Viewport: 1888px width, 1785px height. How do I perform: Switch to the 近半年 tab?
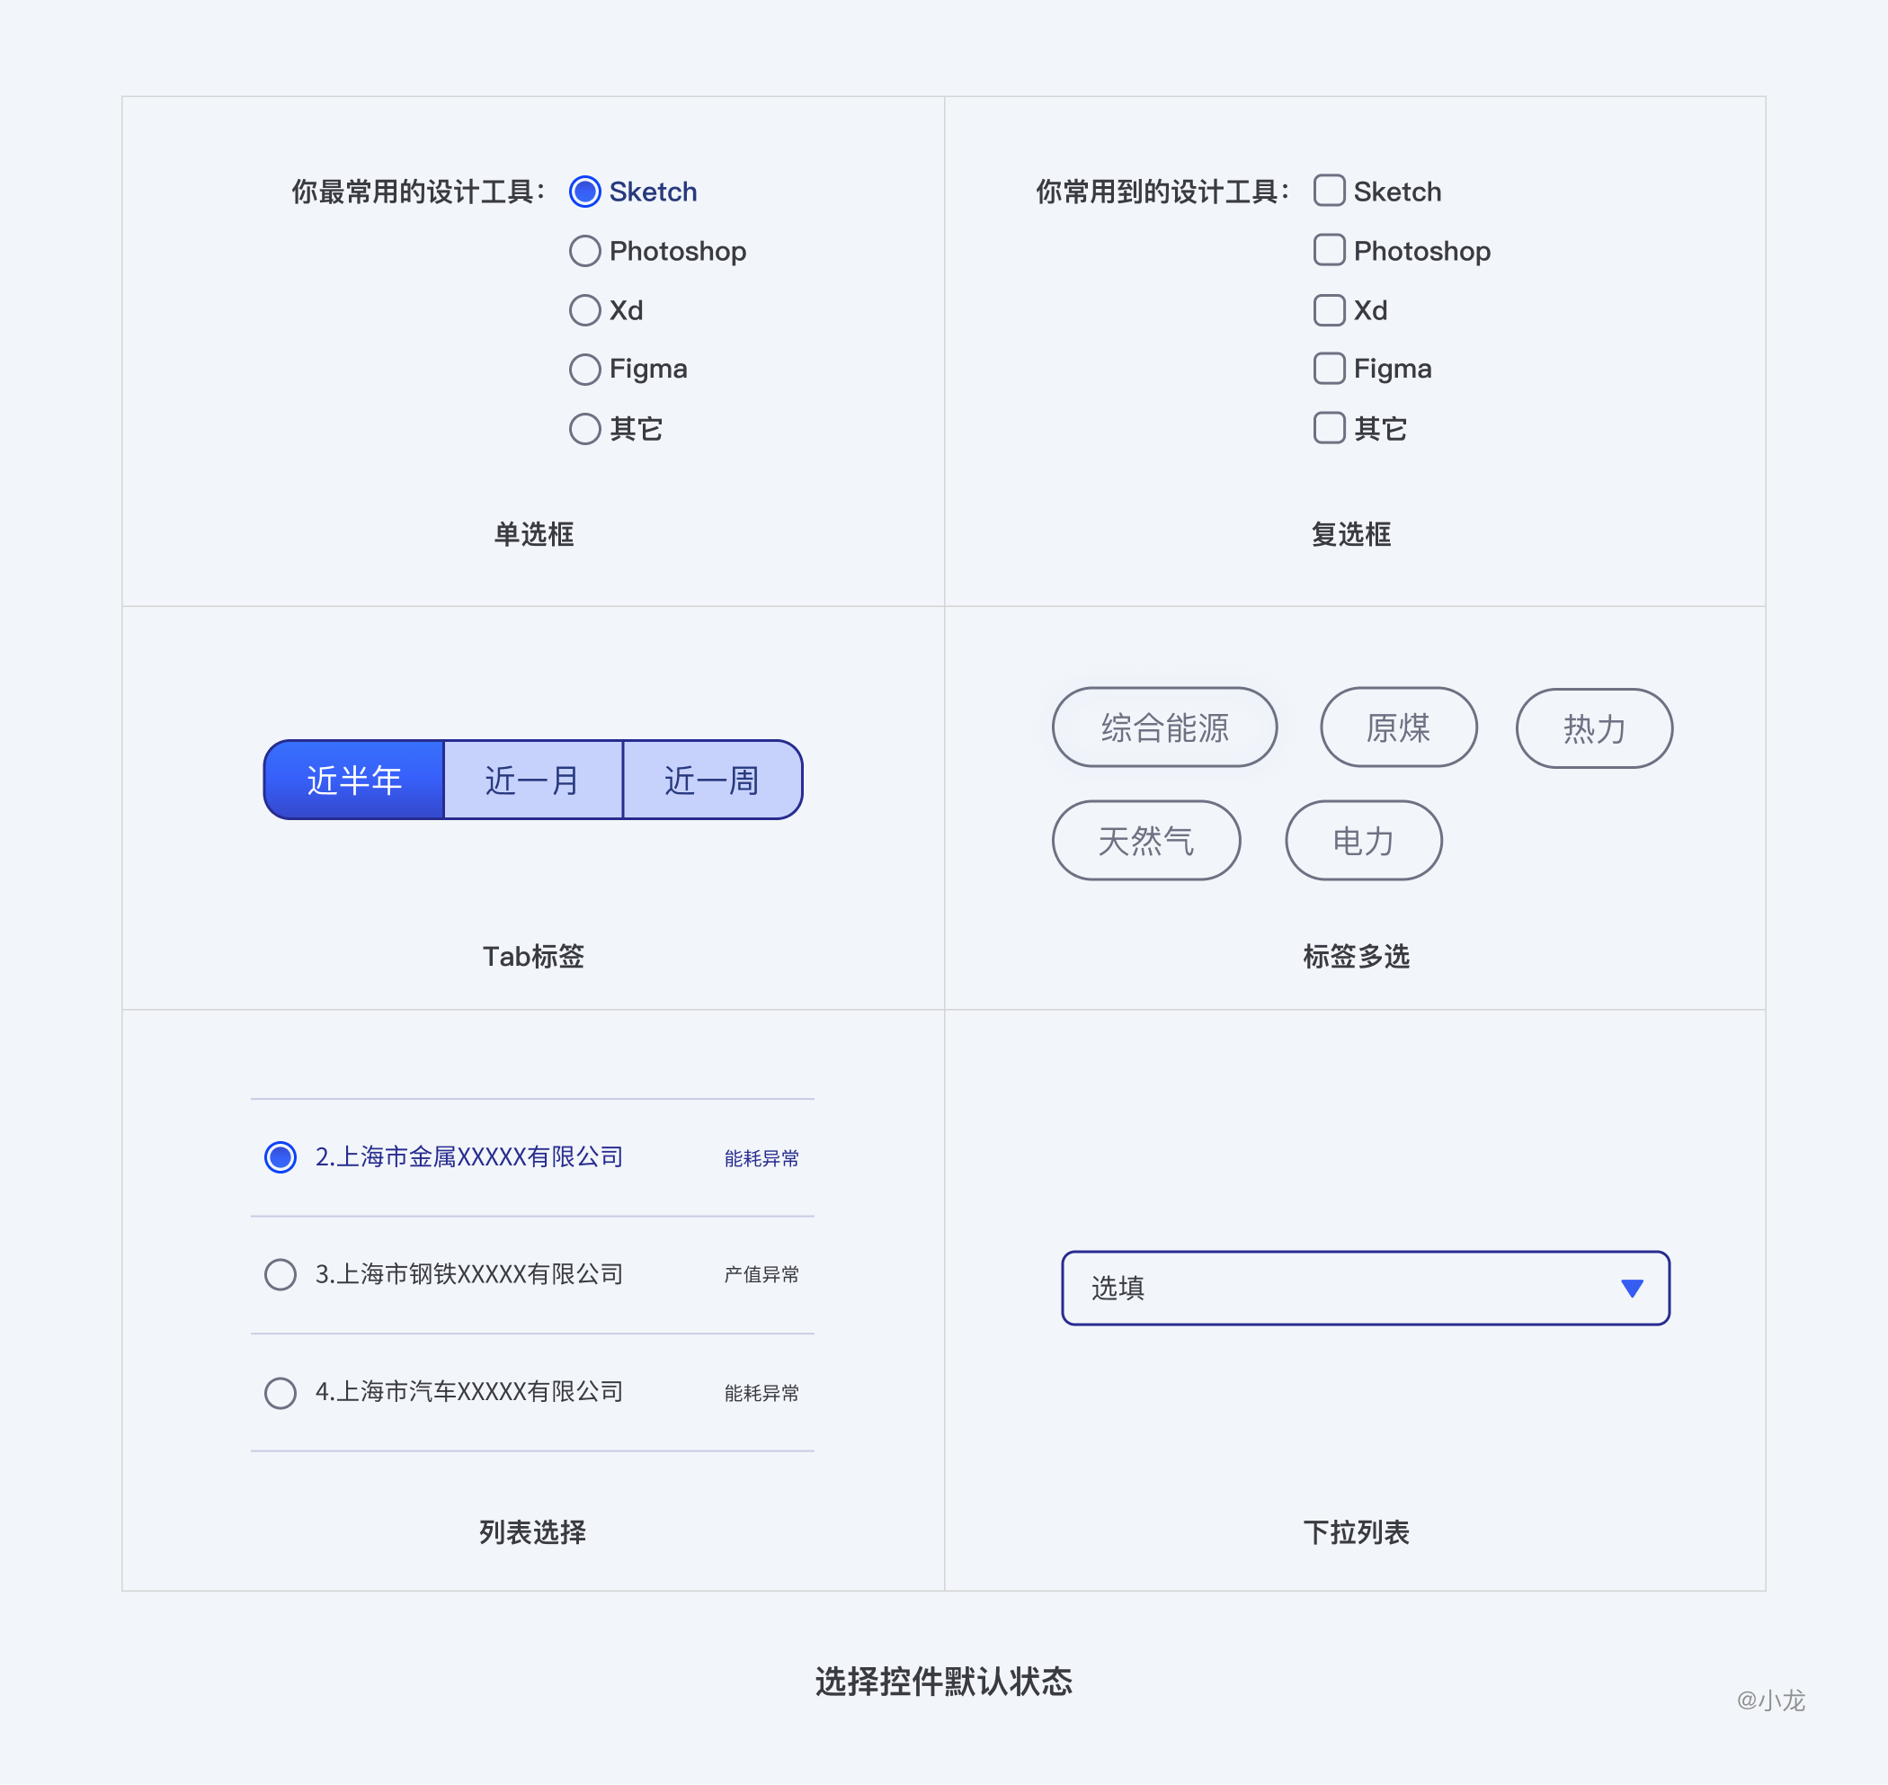click(354, 777)
